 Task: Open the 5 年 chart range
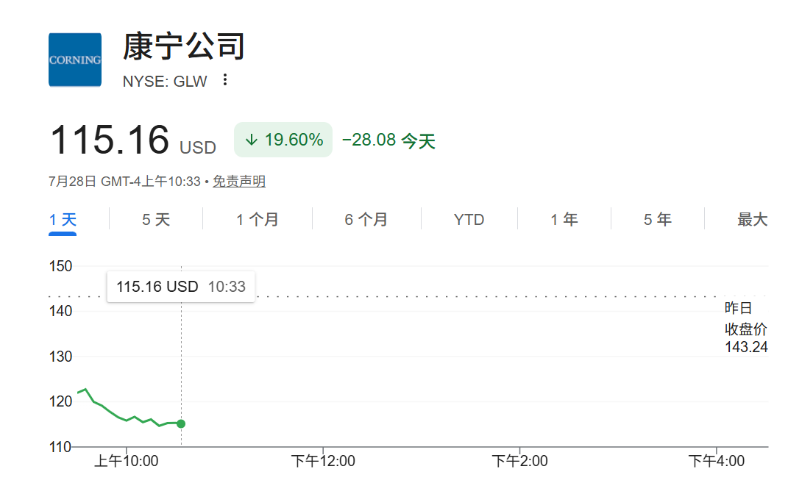[657, 219]
